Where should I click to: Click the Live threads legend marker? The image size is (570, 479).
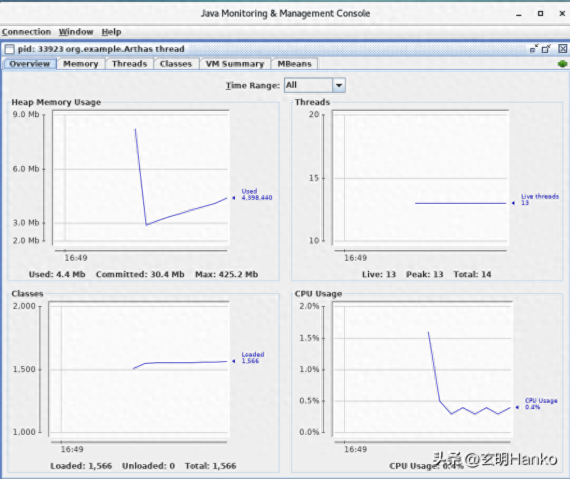pos(512,203)
